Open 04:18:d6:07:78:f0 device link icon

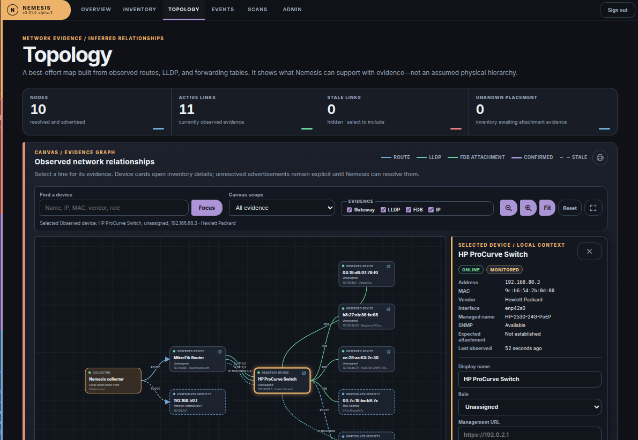tap(389, 267)
